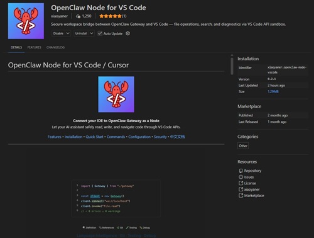Click the xiaoyaner external link icon
The height and width of the screenshot is (238, 314).
(x=241, y=190)
